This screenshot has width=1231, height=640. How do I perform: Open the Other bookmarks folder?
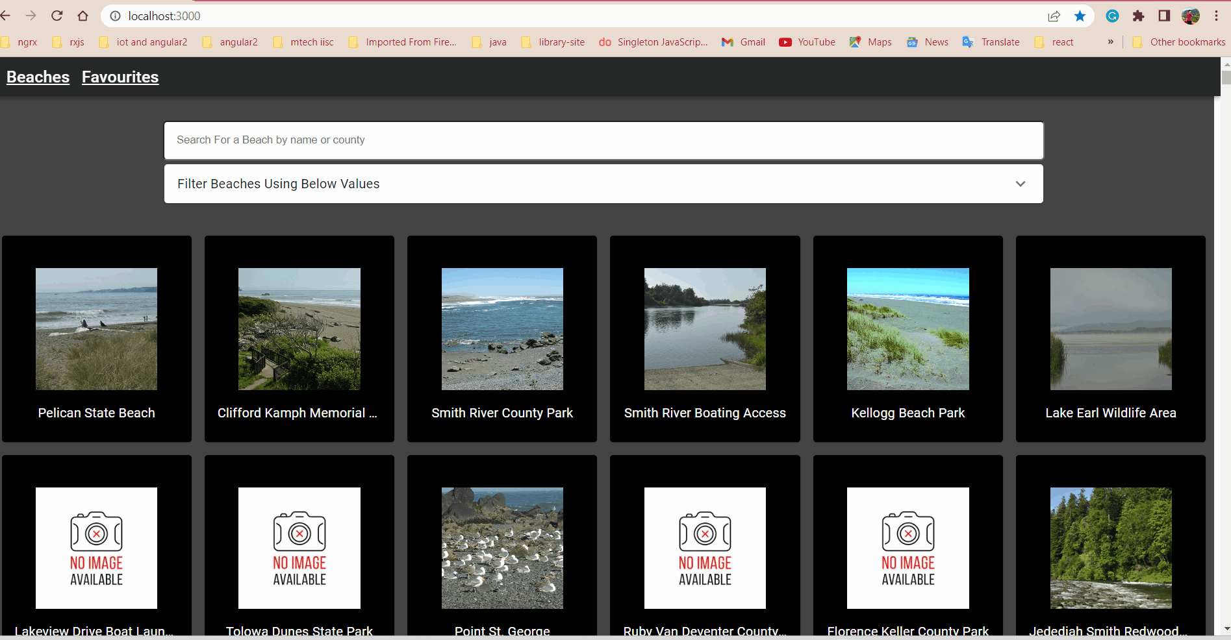(x=1179, y=42)
